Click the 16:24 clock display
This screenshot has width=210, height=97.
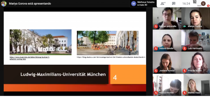click(x=186, y=4)
